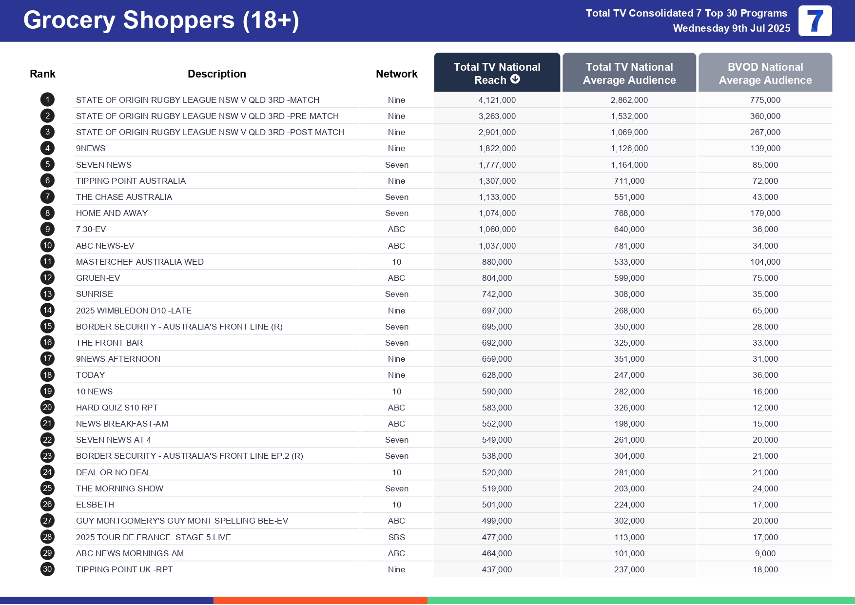The width and height of the screenshot is (855, 605).
Task: Select the rank 28 circle badge
Action: (47, 537)
